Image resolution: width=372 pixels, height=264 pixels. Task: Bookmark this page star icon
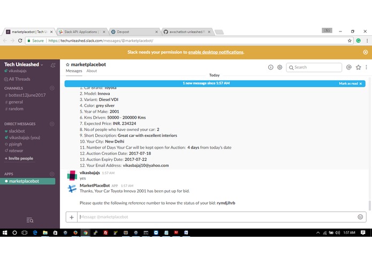pyautogui.click(x=350, y=41)
